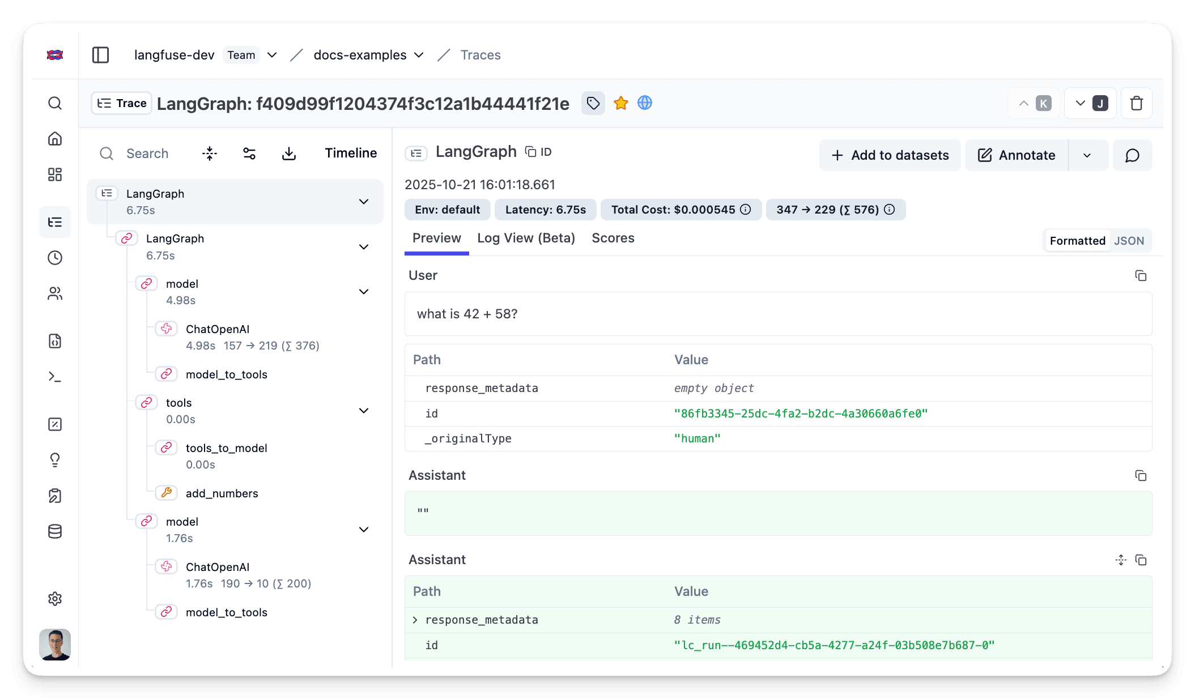The height and width of the screenshot is (699, 1195).
Task: Open Settings gear in the sidebar
Action: click(55, 599)
